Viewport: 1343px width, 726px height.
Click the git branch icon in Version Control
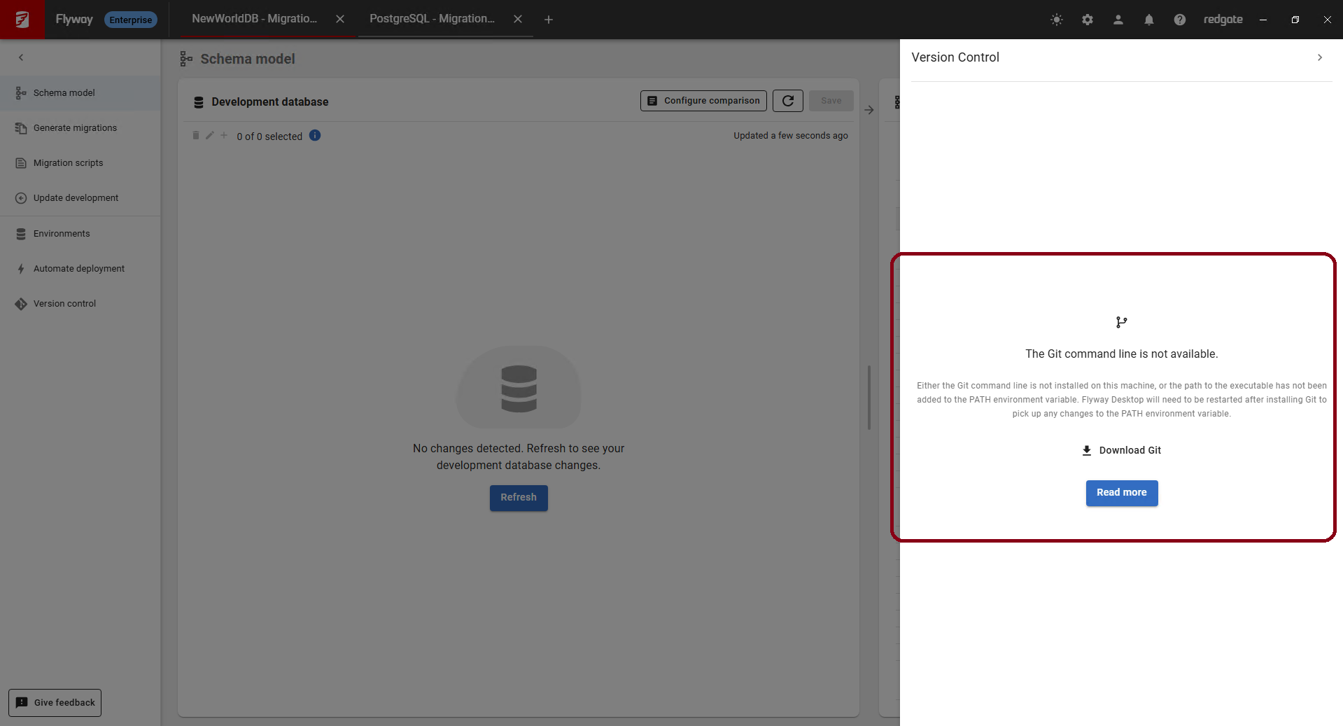[1122, 323]
